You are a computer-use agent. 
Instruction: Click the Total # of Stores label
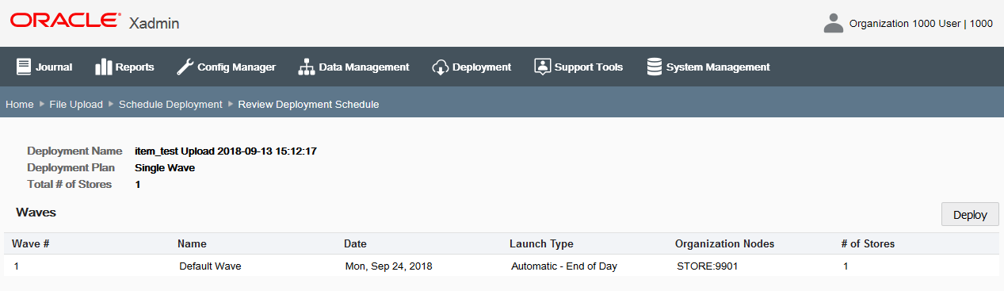tap(70, 184)
